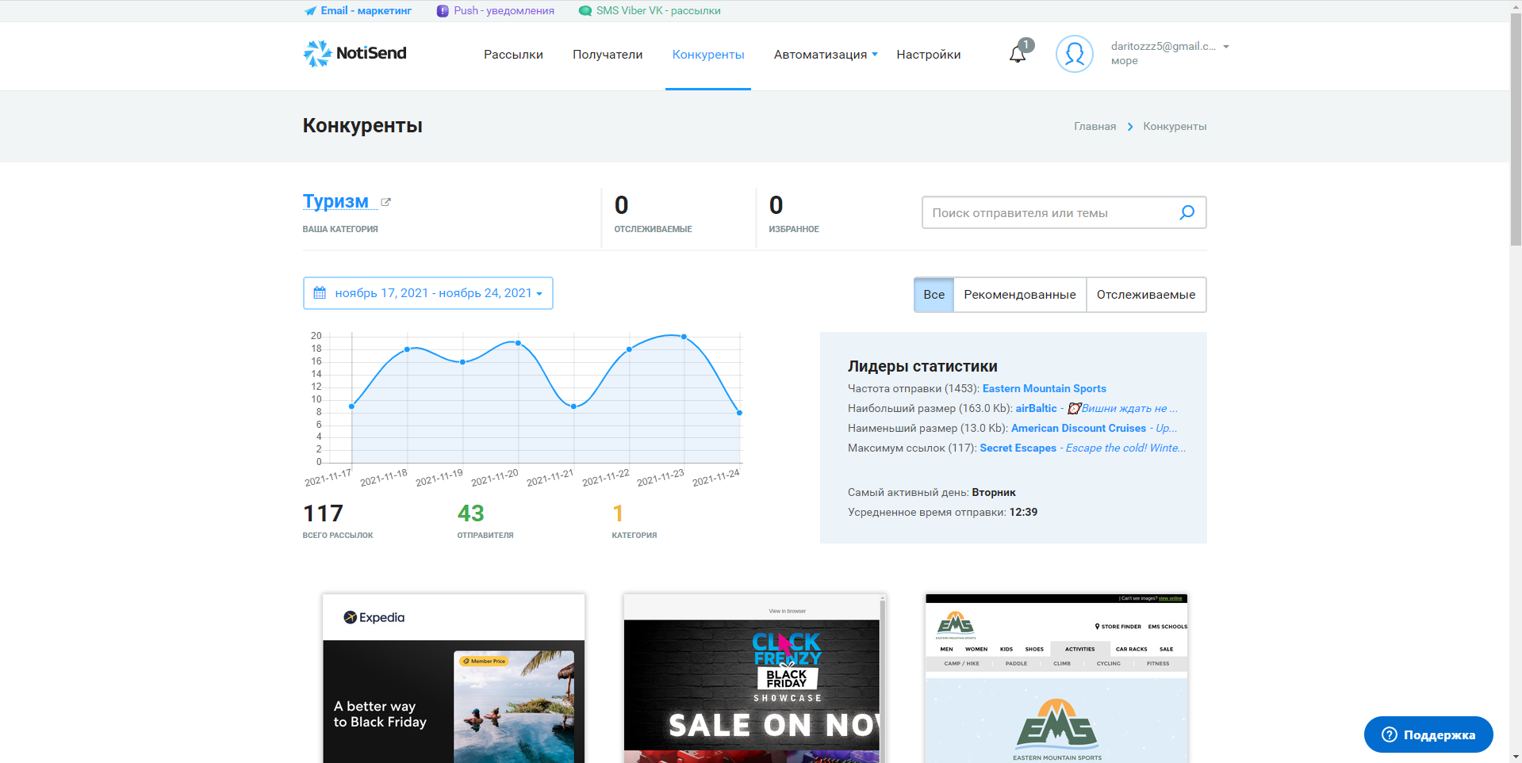1522x763 pixels.
Task: Click the NotiSend logo
Action: tap(355, 53)
